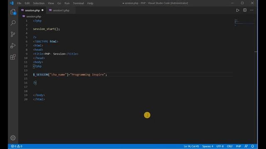Click the </body> tag on line 19
266x149 pixels.
click(x=39, y=95)
